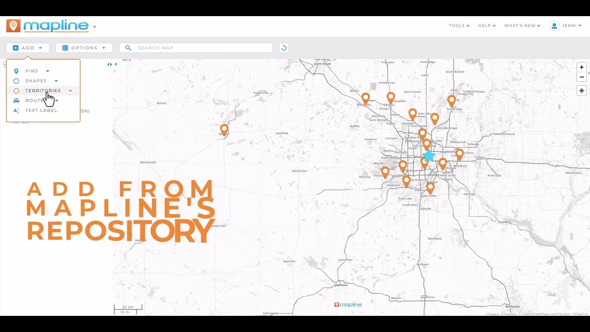Click the orange pin near Champlin
Screen dimensions: 590x332
[413, 115]
